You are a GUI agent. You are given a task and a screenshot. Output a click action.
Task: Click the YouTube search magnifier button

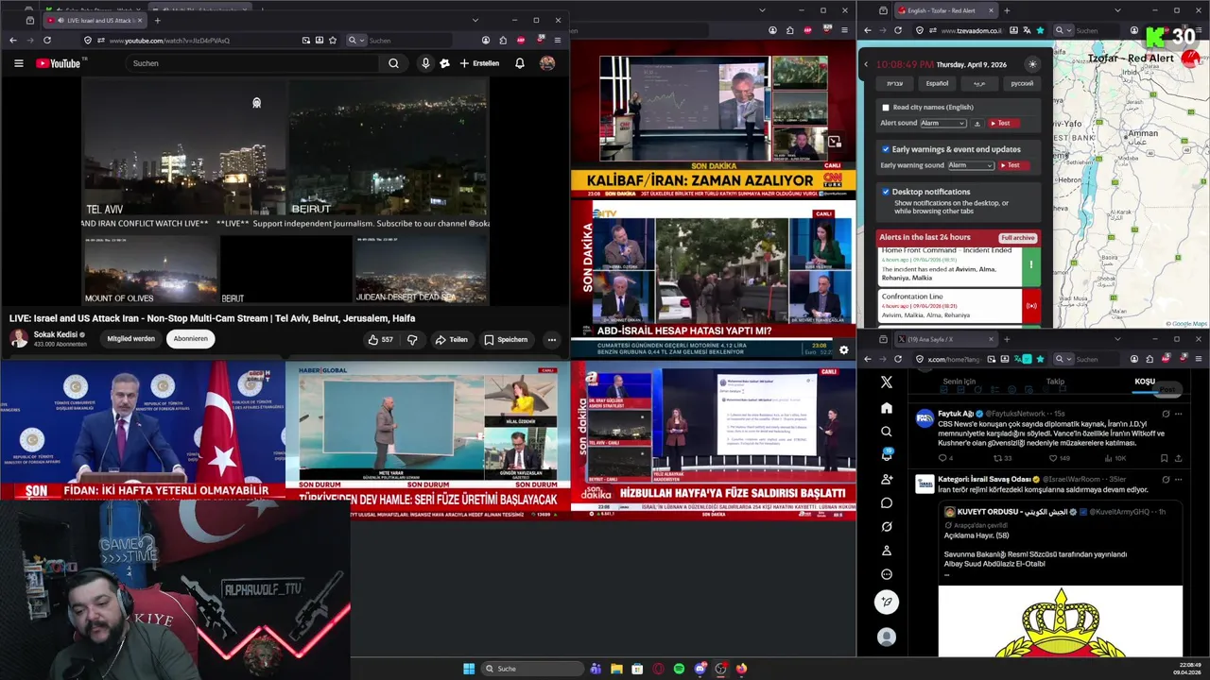pyautogui.click(x=393, y=63)
